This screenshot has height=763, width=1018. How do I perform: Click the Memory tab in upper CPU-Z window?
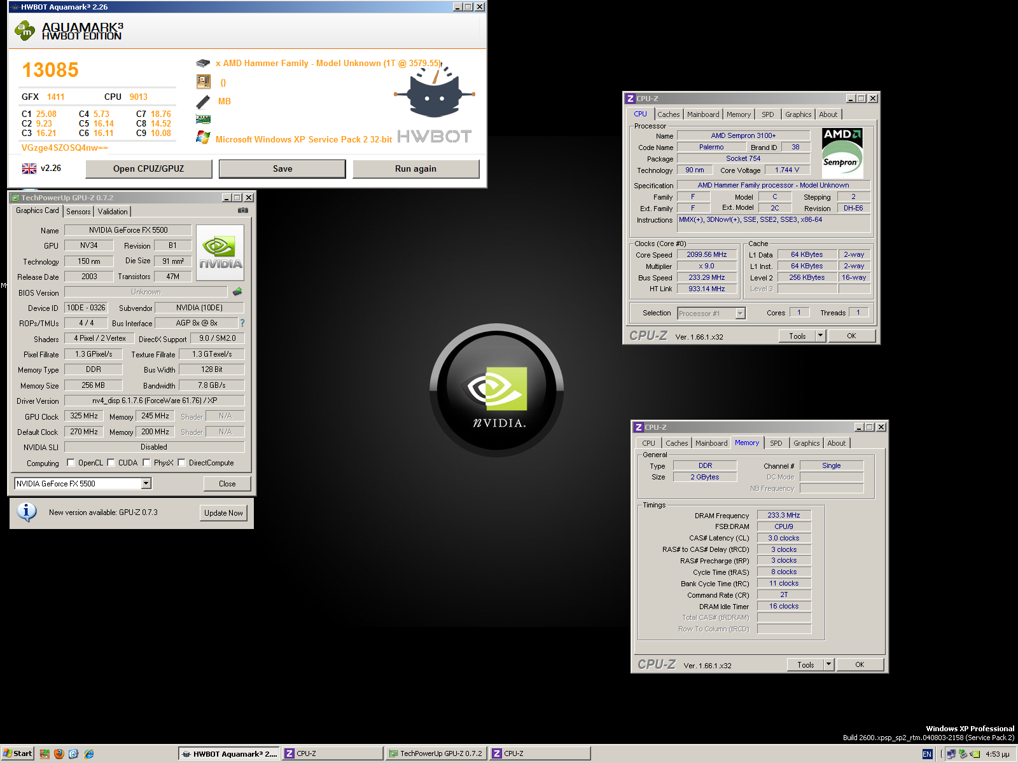point(738,114)
